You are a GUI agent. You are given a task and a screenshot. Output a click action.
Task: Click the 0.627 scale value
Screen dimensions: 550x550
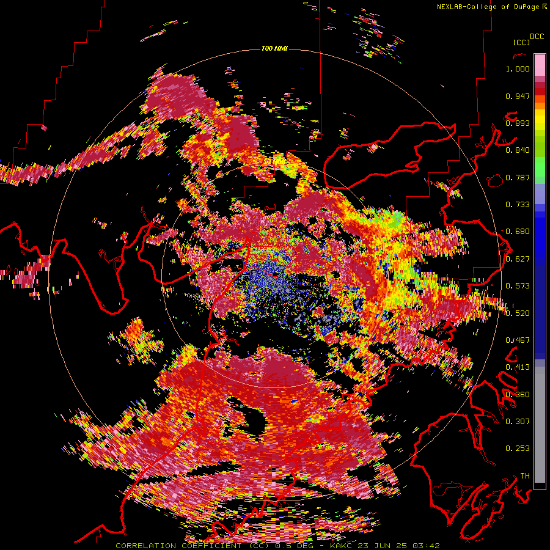pyautogui.click(x=518, y=259)
